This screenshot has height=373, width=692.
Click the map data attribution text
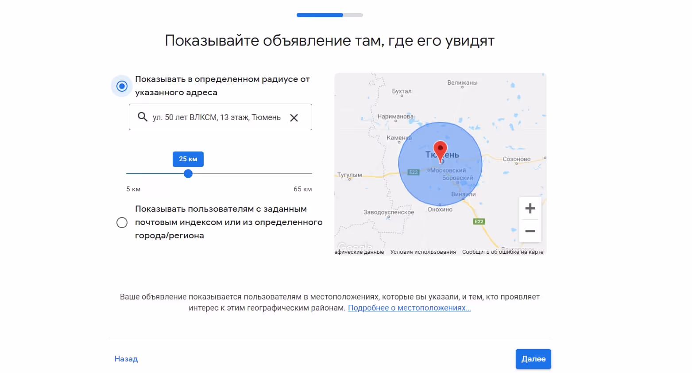[359, 252]
